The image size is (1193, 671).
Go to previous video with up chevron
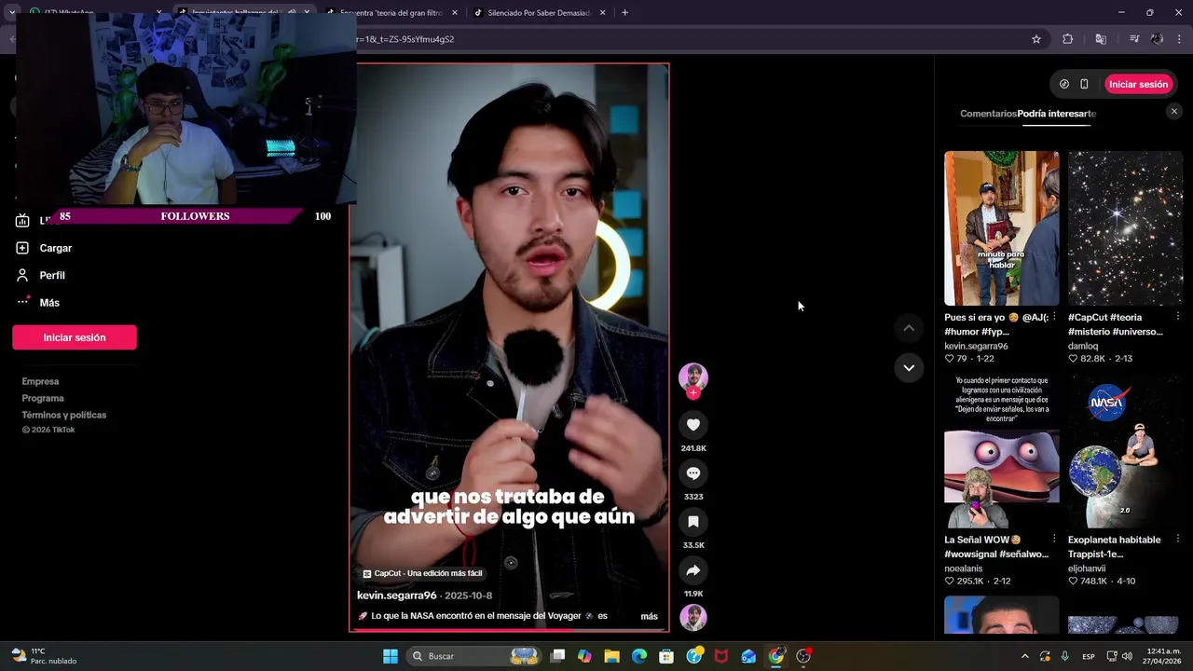point(909,328)
